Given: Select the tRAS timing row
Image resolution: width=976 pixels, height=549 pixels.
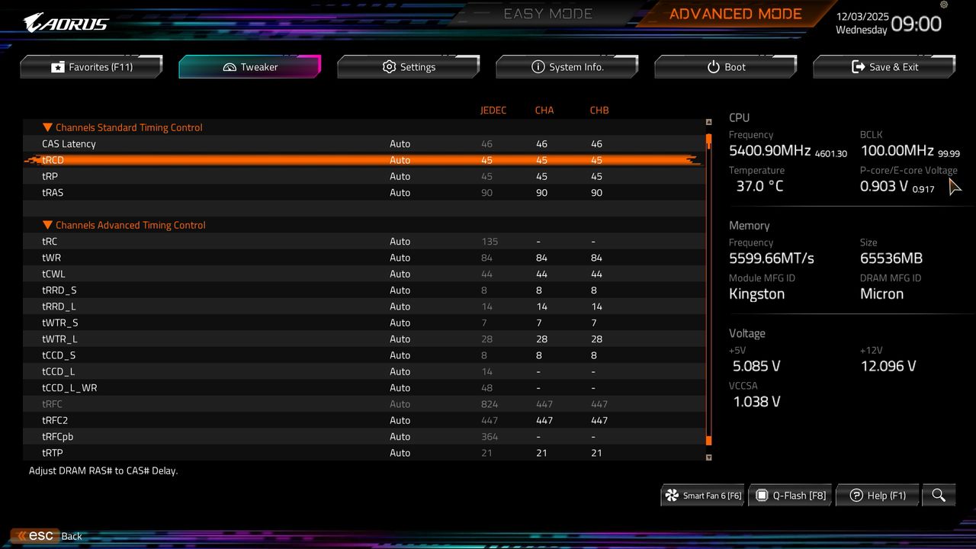Looking at the screenshot, I should pos(53,193).
